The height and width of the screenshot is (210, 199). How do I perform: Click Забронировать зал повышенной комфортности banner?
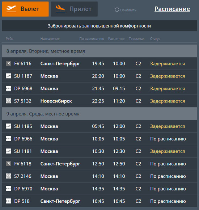coord(99,26)
